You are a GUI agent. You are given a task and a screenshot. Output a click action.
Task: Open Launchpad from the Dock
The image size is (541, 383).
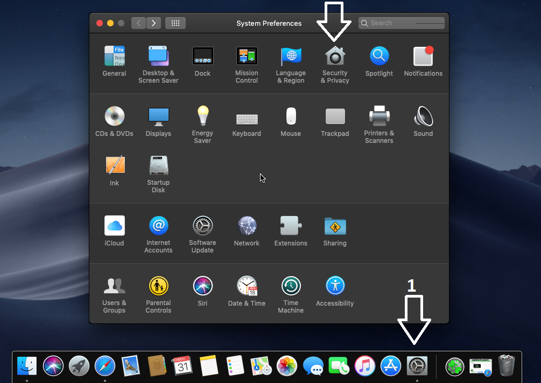click(79, 365)
